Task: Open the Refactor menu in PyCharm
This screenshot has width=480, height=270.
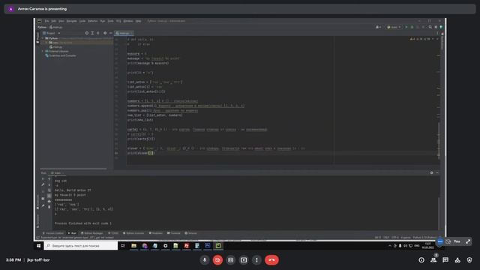Action: click(x=93, y=21)
